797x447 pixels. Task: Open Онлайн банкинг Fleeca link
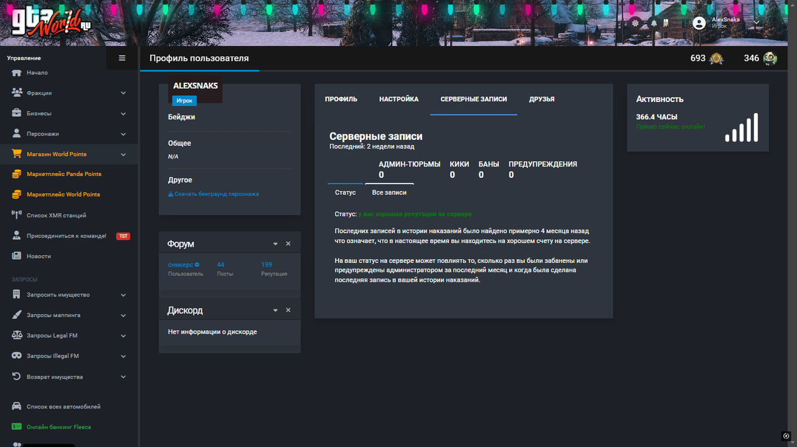(59, 427)
